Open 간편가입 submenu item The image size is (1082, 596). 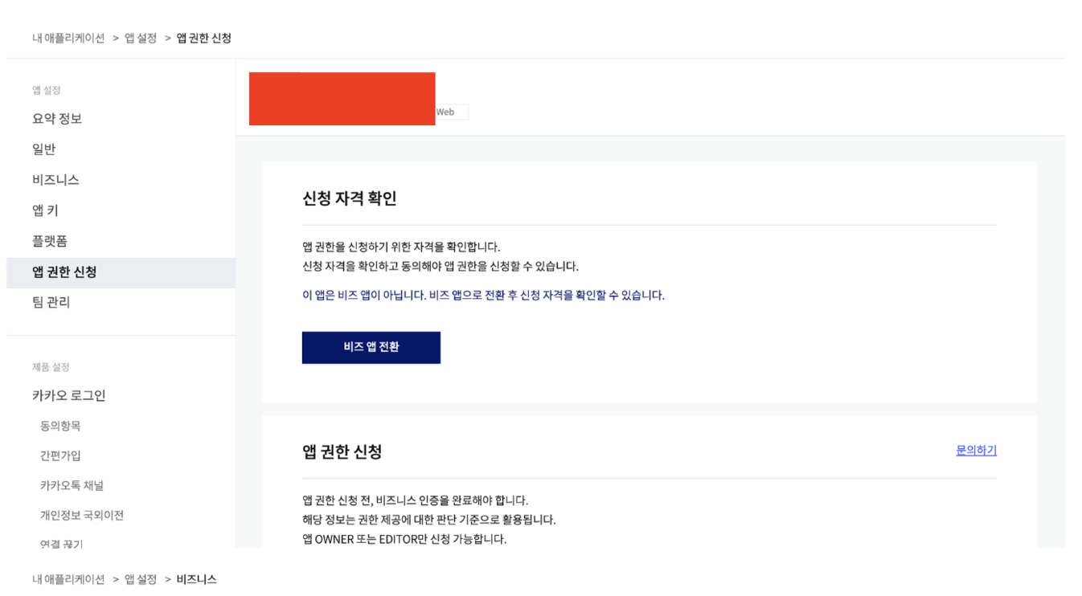(60, 455)
